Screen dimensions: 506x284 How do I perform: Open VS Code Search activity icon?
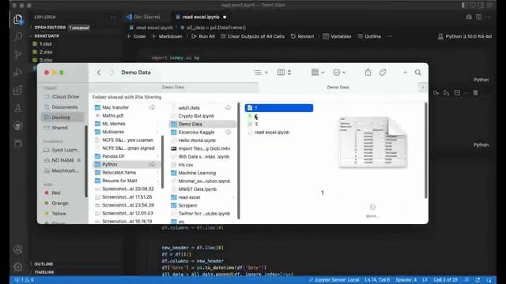click(x=18, y=37)
